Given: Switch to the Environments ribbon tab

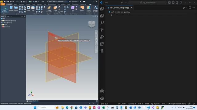Looking at the screenshot, I should pos(52,4).
